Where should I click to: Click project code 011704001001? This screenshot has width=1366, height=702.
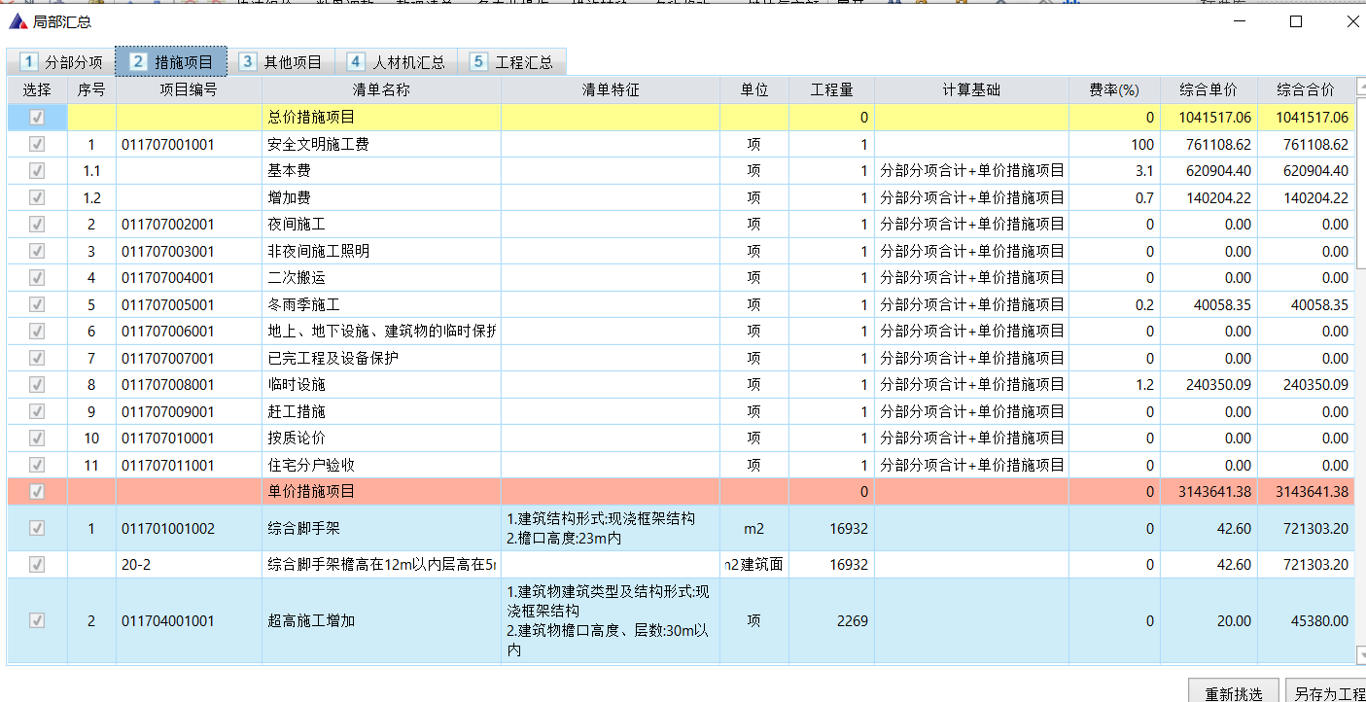pyautogui.click(x=189, y=620)
